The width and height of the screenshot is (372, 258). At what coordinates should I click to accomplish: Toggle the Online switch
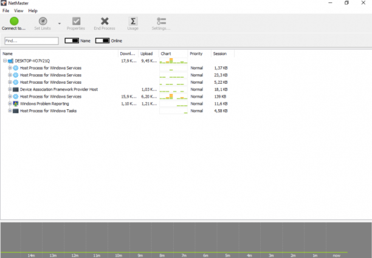click(x=102, y=41)
